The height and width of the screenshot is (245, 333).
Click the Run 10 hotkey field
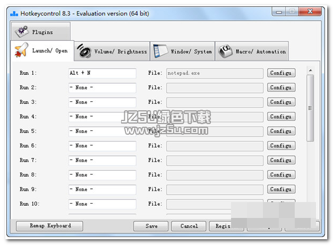[102, 204]
